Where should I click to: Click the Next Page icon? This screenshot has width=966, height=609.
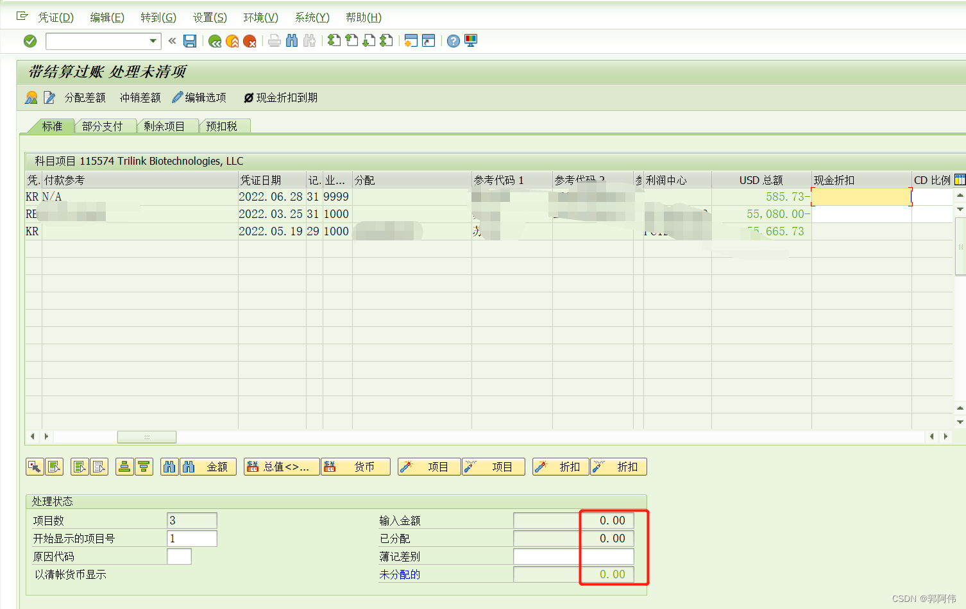point(369,40)
